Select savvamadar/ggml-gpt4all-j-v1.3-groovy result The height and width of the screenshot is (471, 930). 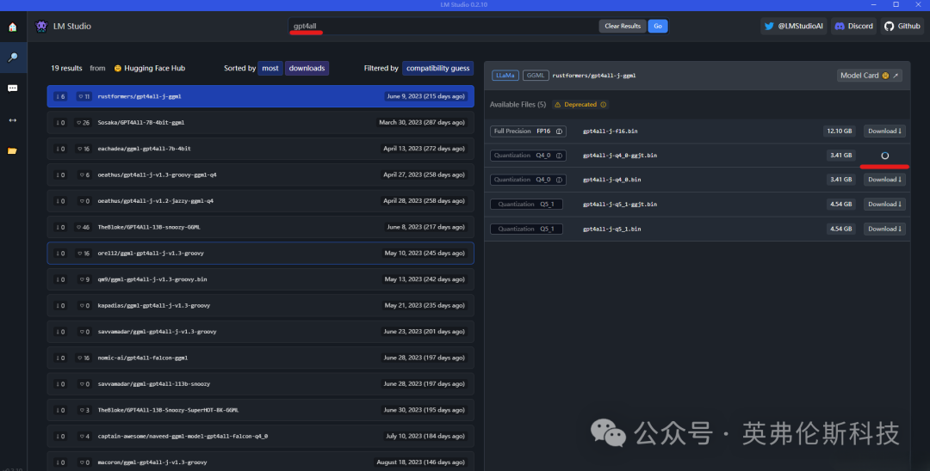coord(260,332)
